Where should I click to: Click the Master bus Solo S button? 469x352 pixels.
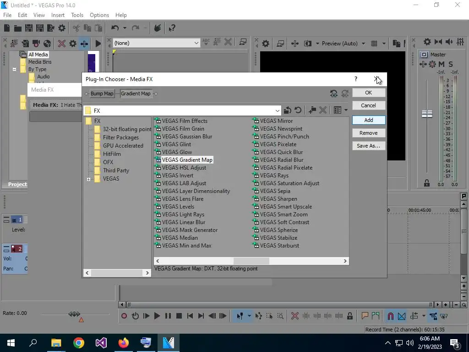(451, 64)
